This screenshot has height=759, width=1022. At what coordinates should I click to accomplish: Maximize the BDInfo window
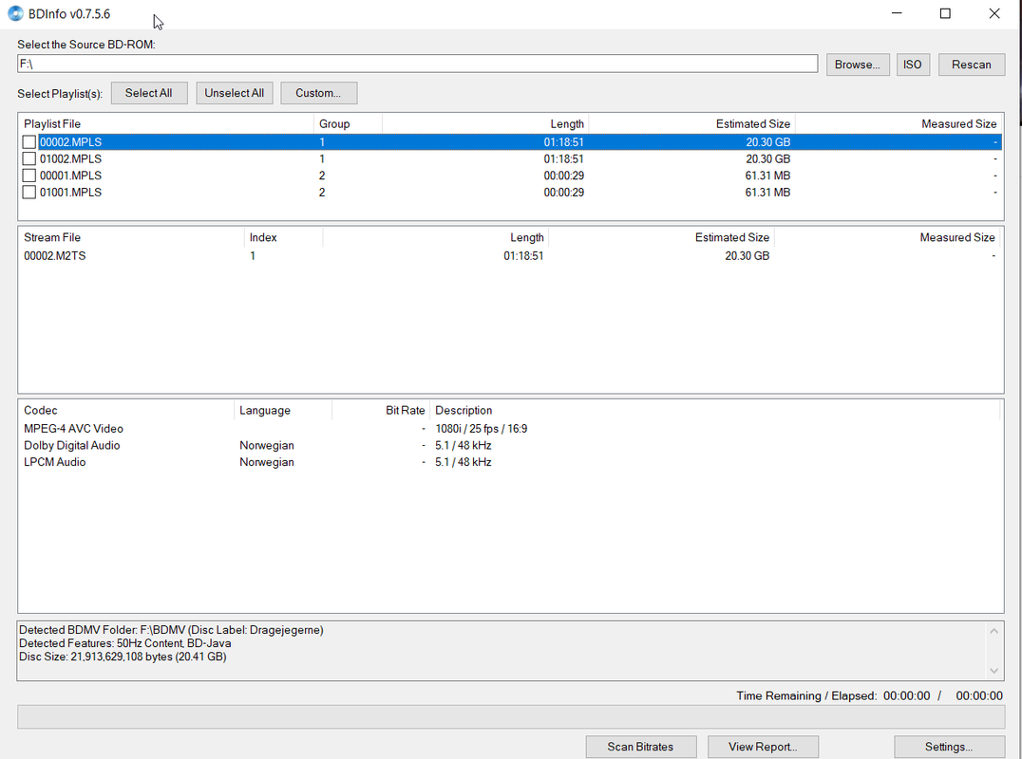tap(945, 13)
